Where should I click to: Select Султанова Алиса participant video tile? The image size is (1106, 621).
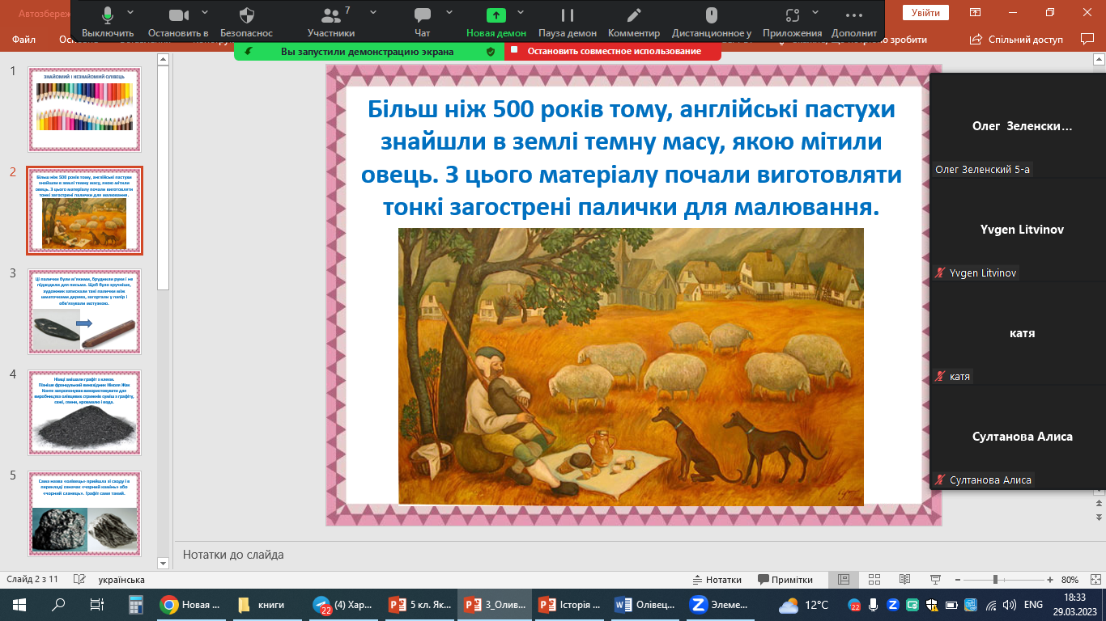coord(1018,436)
